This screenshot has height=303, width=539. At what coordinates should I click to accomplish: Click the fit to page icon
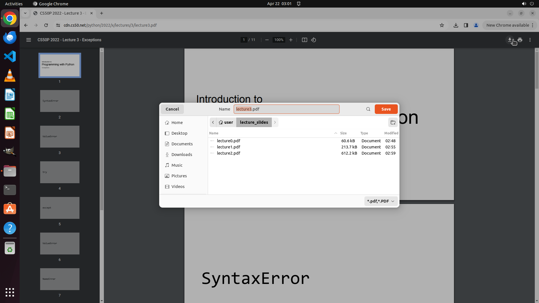(304, 40)
